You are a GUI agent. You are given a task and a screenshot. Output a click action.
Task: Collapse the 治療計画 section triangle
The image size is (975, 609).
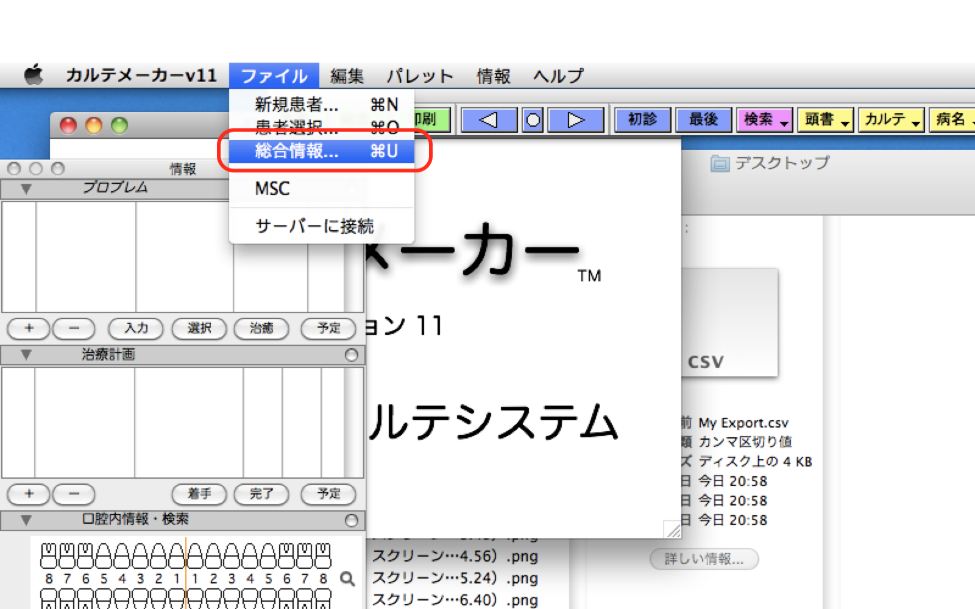pyautogui.click(x=26, y=354)
